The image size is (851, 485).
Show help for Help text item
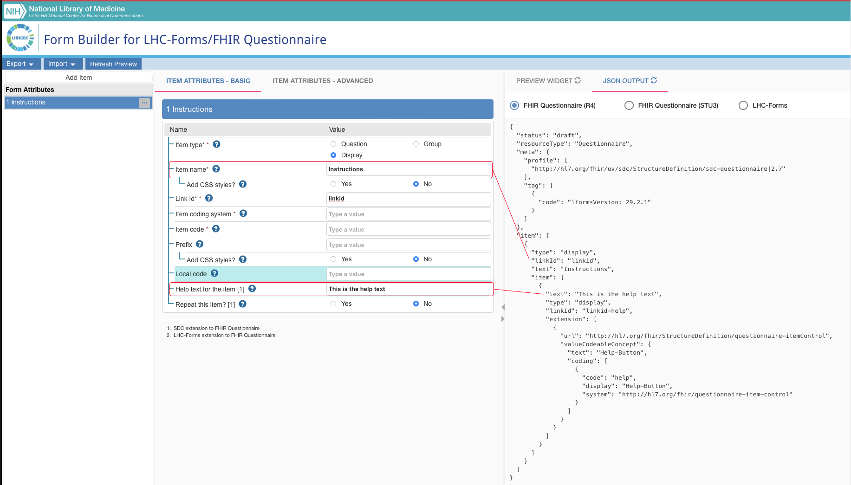point(252,289)
